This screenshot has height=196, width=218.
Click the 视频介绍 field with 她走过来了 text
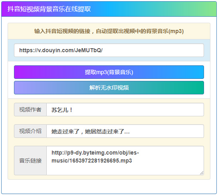(125, 131)
